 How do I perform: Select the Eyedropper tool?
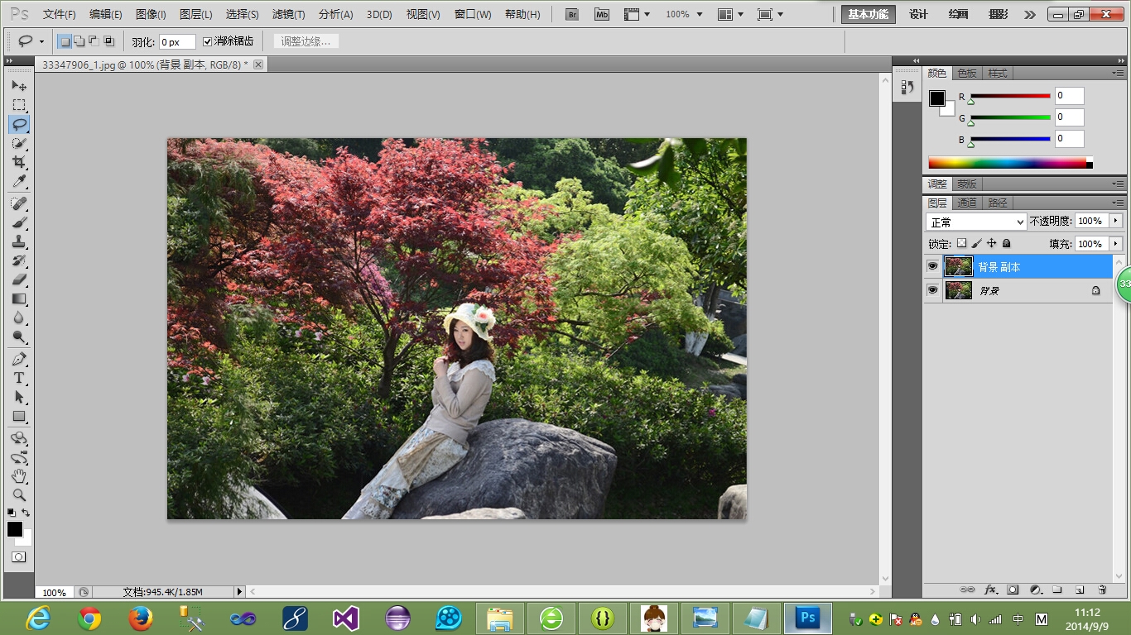(19, 181)
